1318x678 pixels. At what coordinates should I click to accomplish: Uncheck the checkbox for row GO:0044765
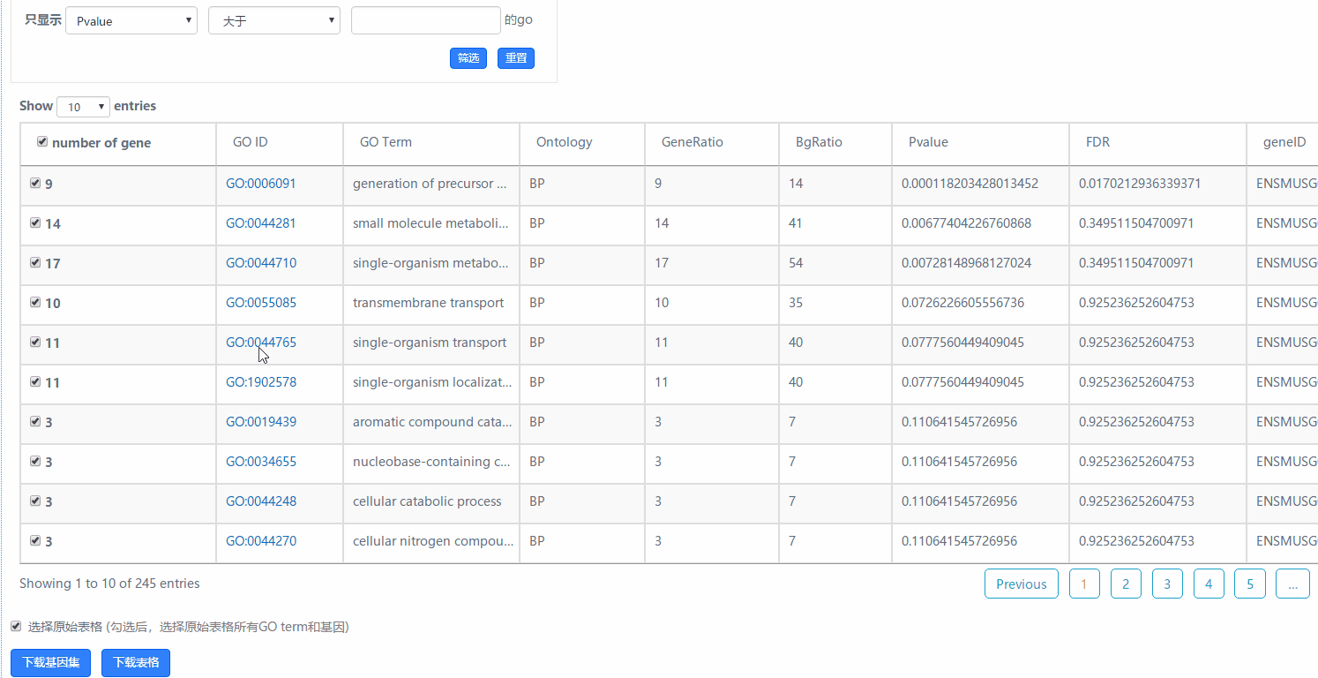[35, 342]
